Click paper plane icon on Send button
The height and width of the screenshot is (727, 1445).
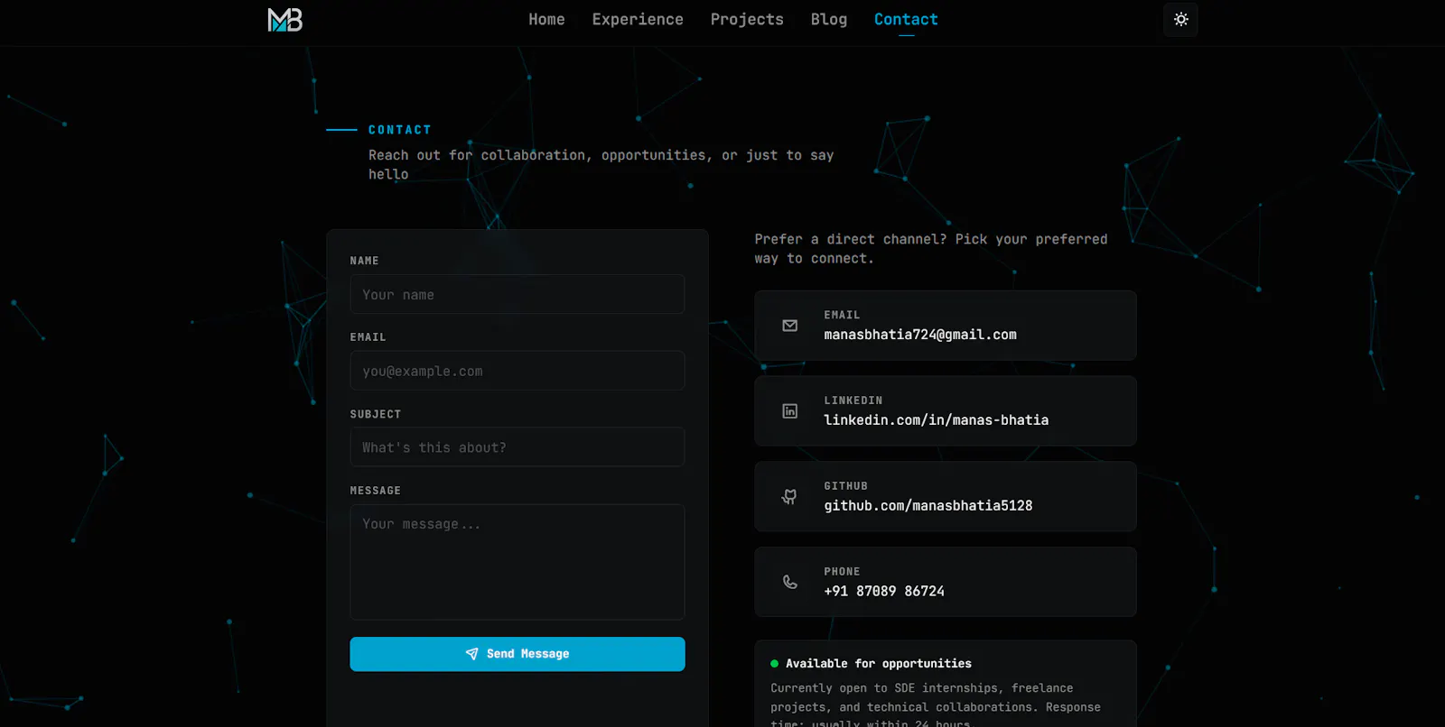[x=471, y=654]
